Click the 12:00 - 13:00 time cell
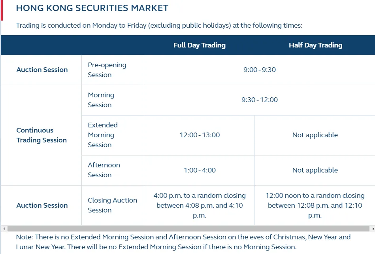This screenshot has height=254, width=375. (200, 135)
